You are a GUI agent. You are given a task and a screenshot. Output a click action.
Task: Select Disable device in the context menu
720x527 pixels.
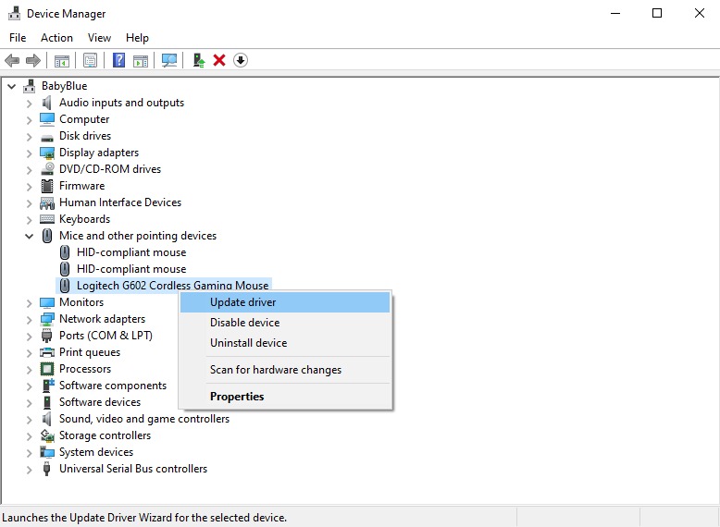(244, 323)
